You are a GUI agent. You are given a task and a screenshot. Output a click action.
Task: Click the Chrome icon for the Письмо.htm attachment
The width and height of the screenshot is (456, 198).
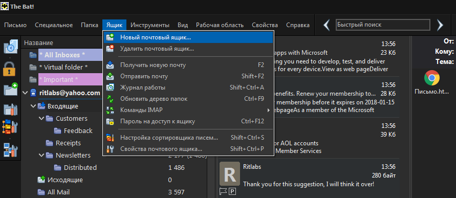coord(431,78)
